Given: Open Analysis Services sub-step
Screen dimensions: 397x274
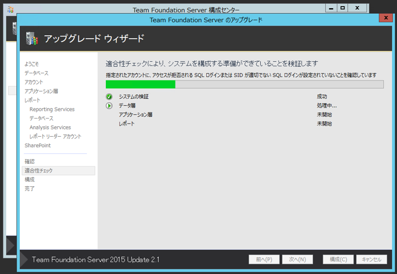Looking at the screenshot, I should point(50,127).
